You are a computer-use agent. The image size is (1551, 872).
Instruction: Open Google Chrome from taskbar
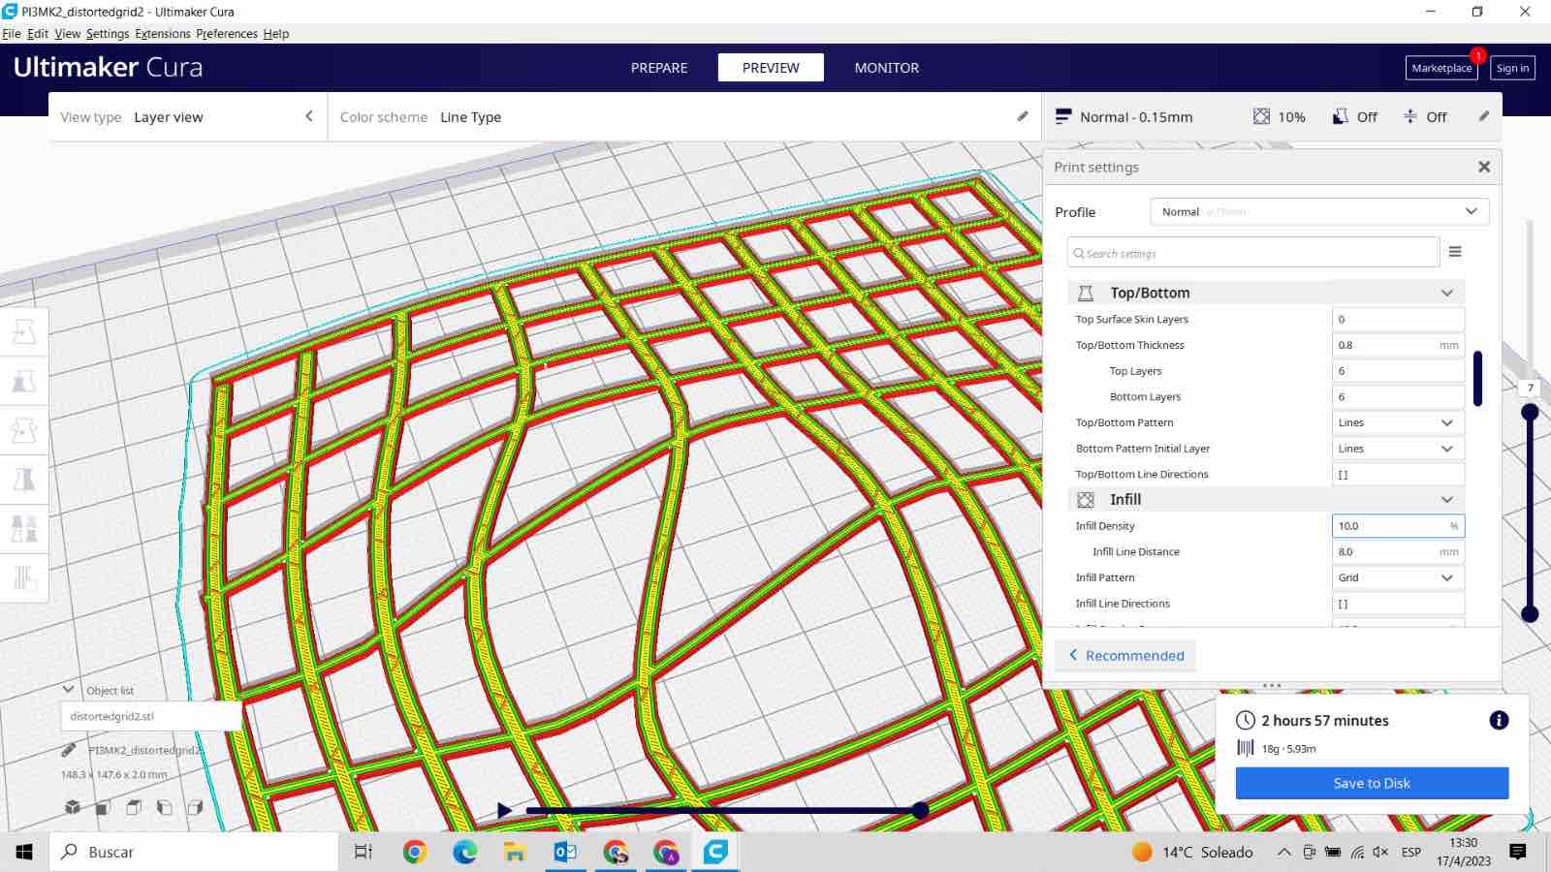(414, 852)
